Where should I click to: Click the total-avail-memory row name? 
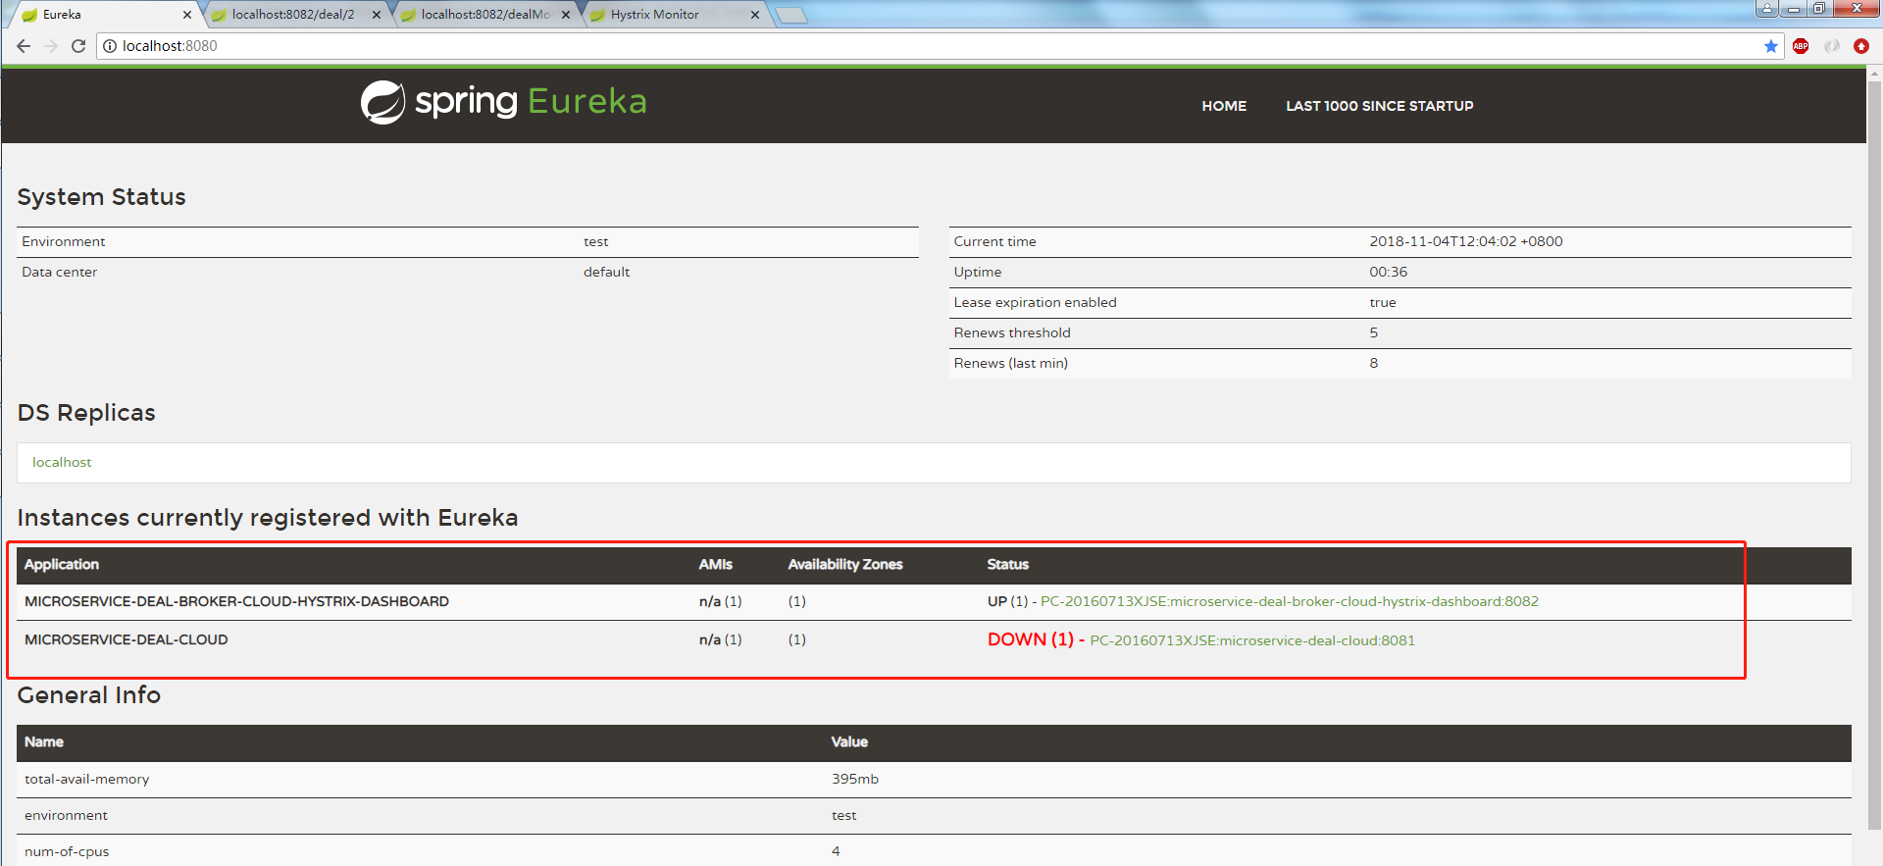click(x=87, y=779)
